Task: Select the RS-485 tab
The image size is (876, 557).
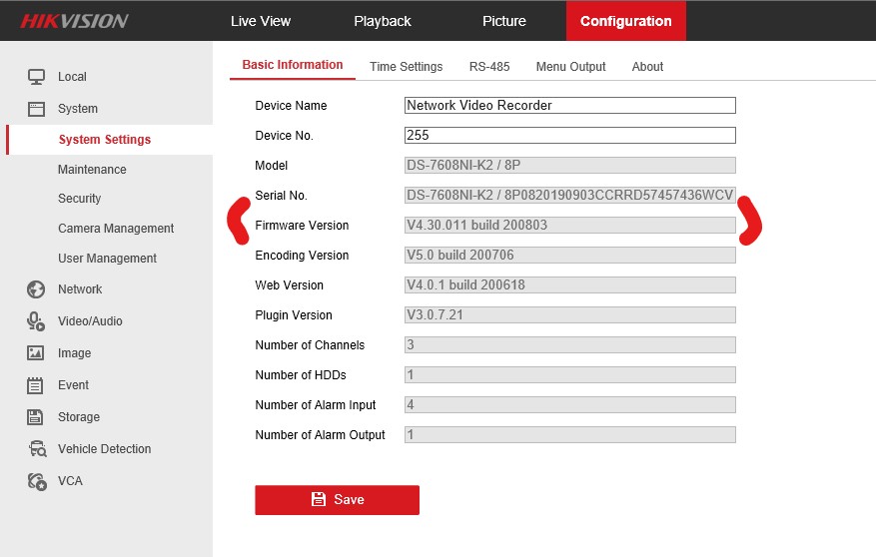Action: coord(489,67)
